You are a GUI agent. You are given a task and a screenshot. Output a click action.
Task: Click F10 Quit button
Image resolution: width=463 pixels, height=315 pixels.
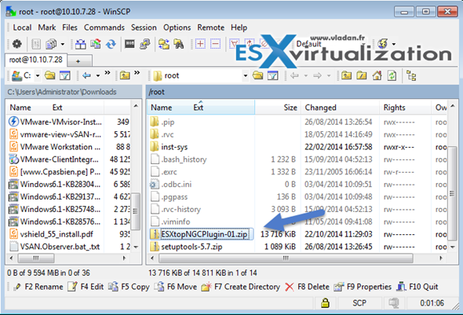click(417, 287)
